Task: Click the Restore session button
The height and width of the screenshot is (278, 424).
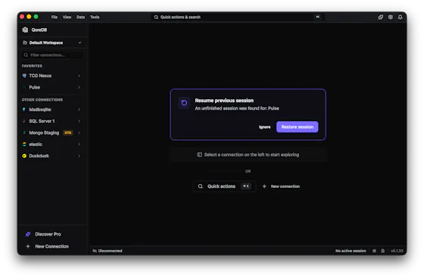Action: click(x=297, y=127)
